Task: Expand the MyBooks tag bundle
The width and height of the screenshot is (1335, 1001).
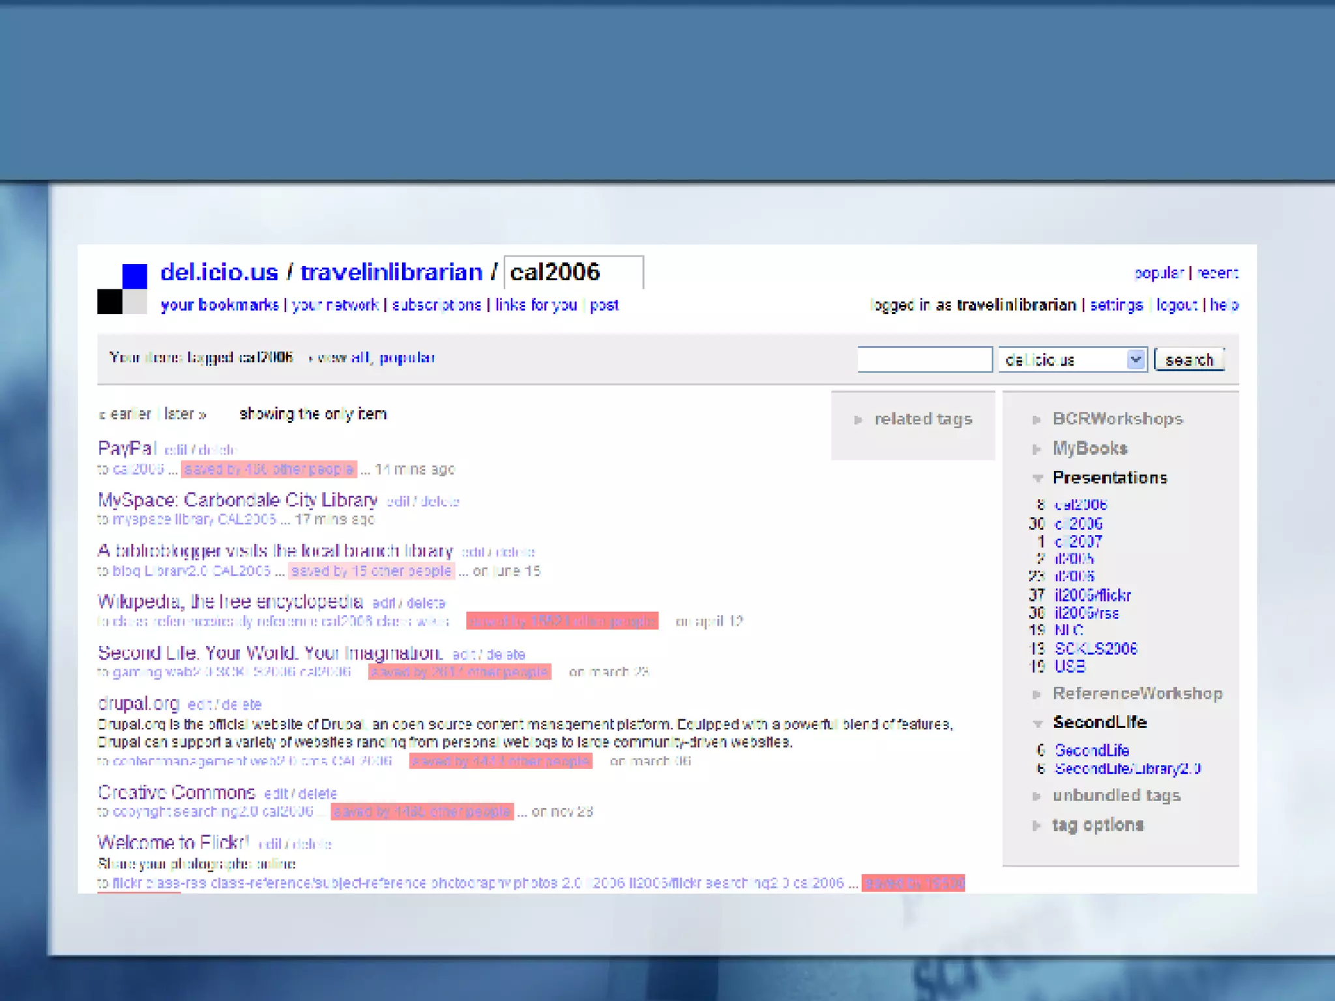Action: (x=1036, y=450)
